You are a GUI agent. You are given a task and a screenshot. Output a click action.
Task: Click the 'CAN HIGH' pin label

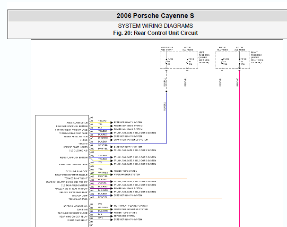(82, 210)
